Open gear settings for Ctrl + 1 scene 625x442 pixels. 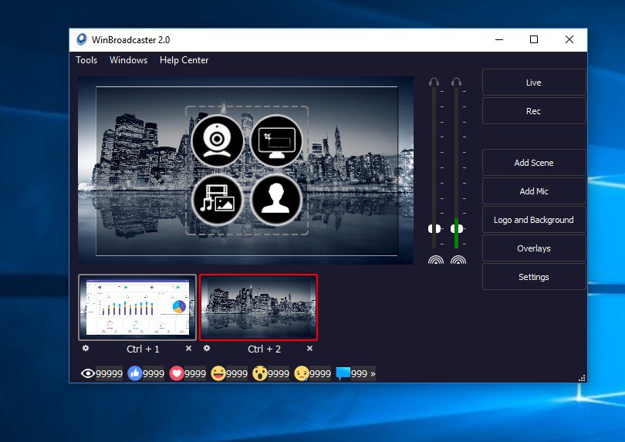click(86, 349)
